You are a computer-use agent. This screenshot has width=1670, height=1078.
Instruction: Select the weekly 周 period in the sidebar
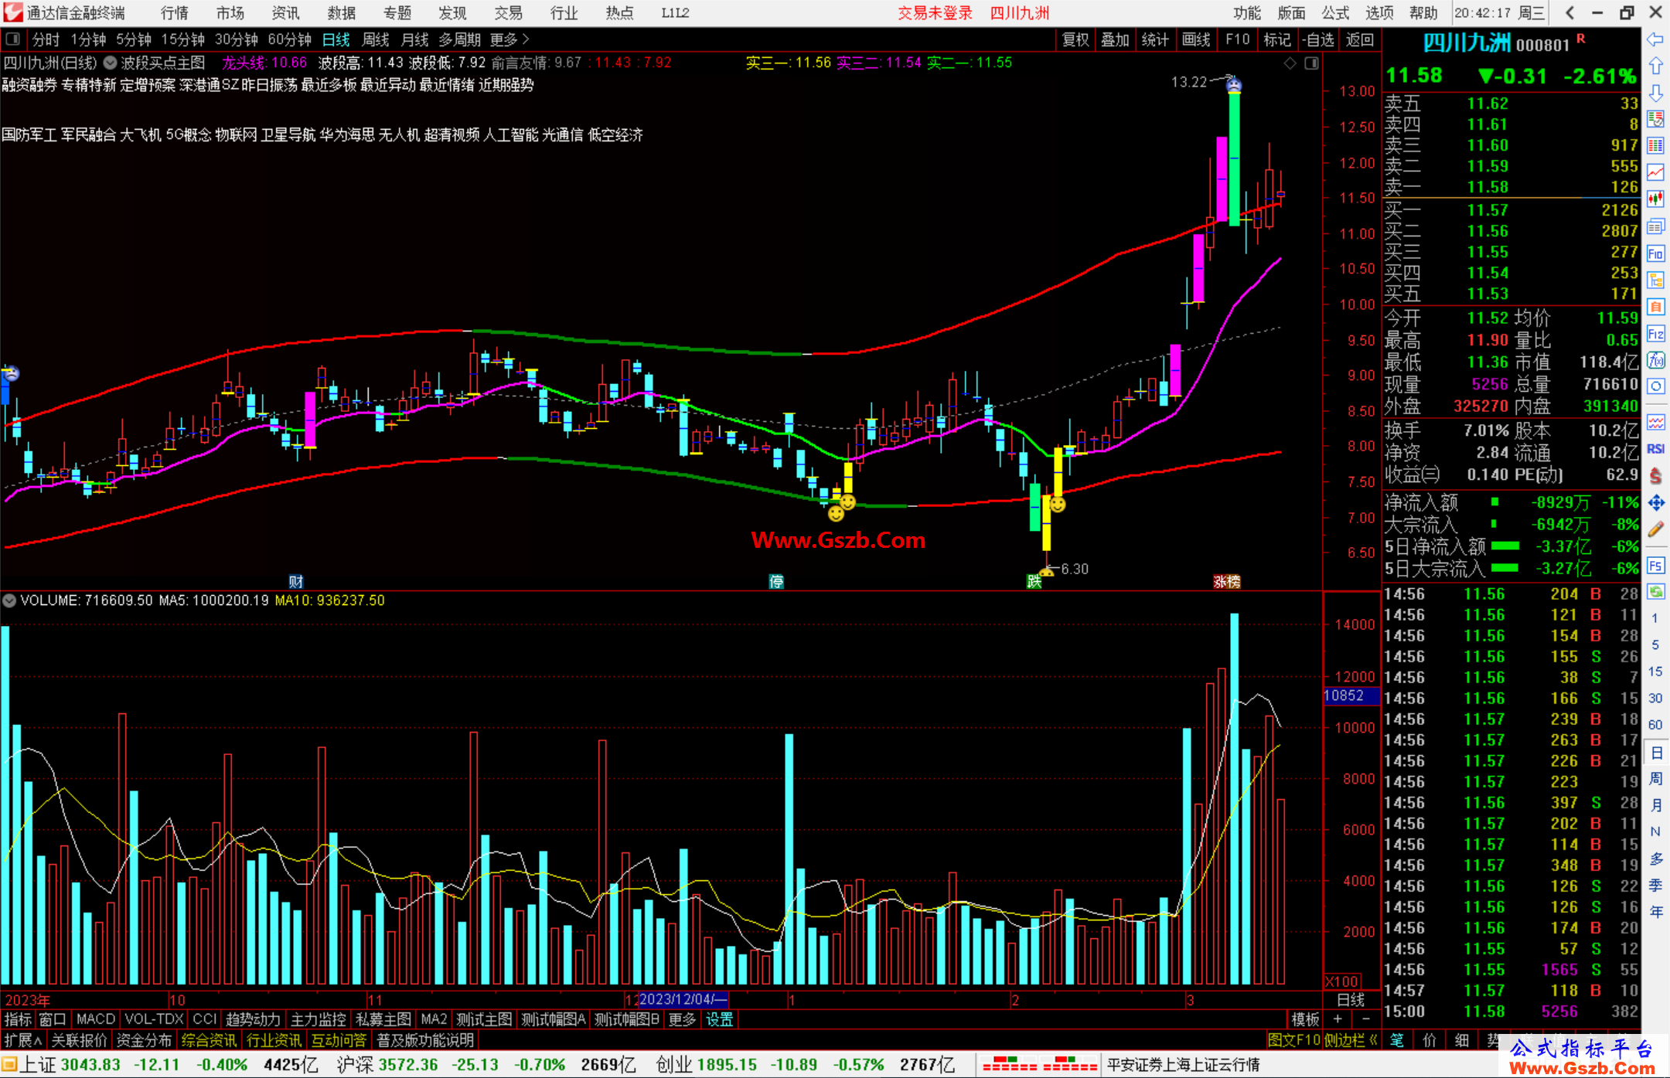pyautogui.click(x=1655, y=779)
